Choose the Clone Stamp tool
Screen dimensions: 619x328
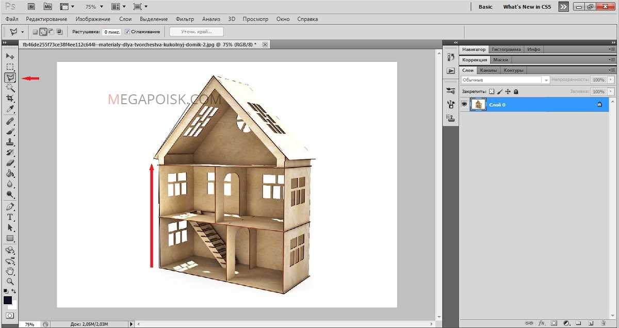10,142
